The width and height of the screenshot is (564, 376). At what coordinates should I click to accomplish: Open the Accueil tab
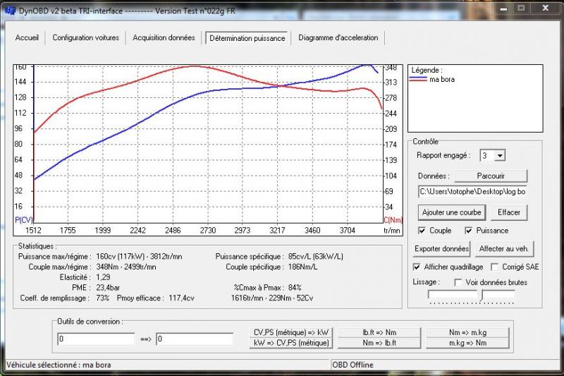(27, 38)
